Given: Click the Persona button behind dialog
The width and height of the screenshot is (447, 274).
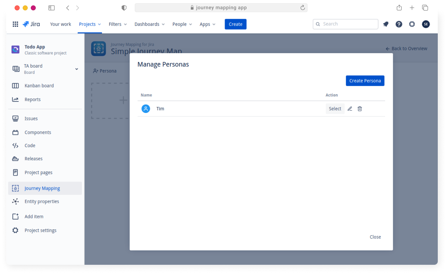Looking at the screenshot, I should (x=105, y=71).
